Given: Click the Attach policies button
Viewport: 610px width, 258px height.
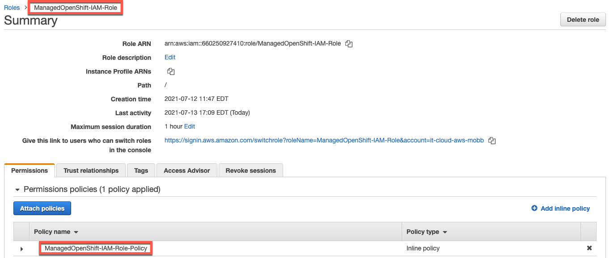Looking at the screenshot, I should pyautogui.click(x=42, y=208).
